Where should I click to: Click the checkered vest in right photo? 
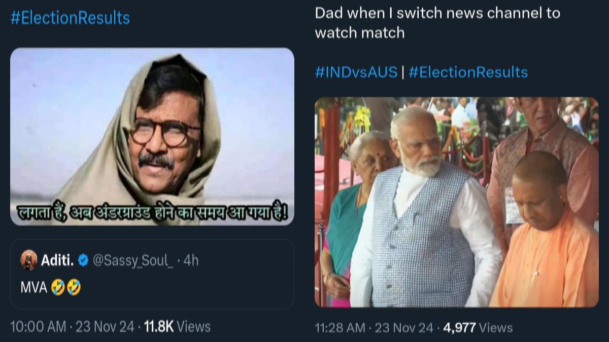(x=421, y=233)
